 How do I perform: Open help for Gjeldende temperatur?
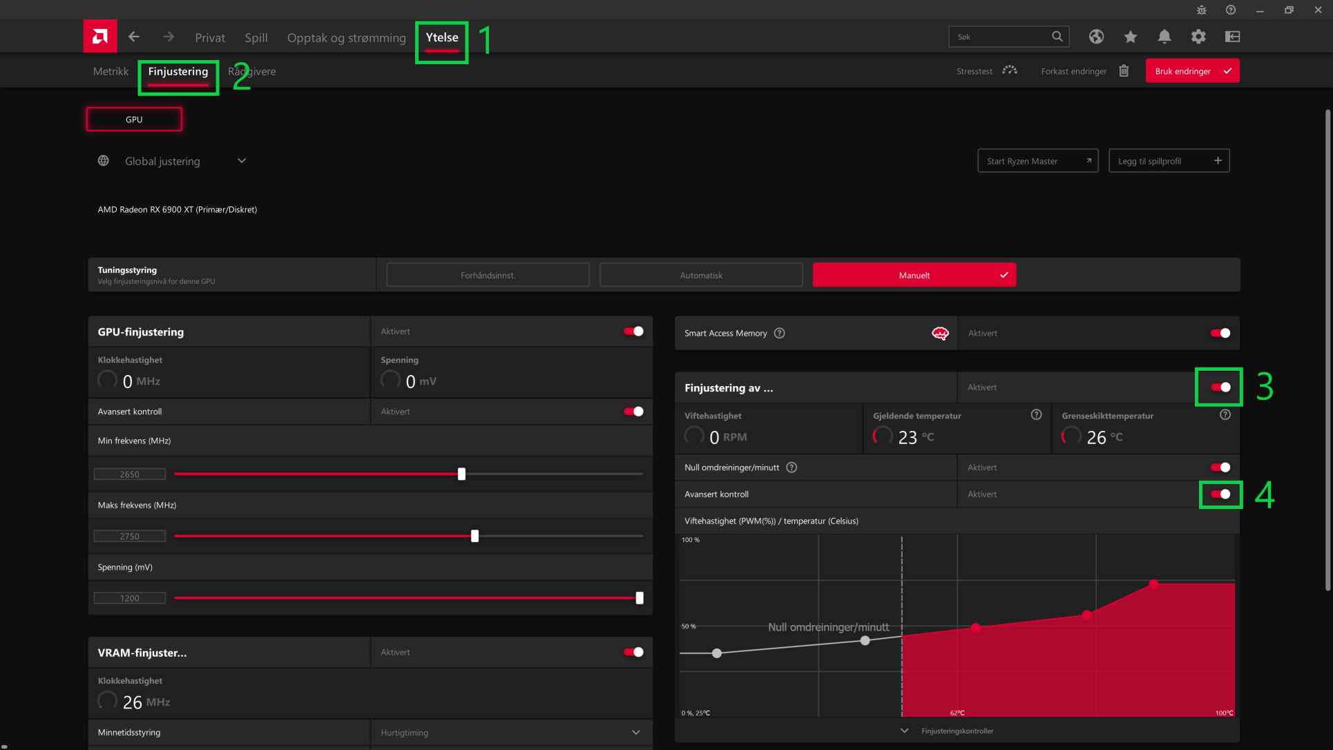point(1036,414)
